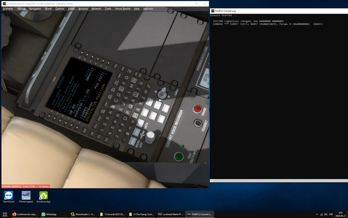The height and width of the screenshot is (218, 348).
Task: Switch to the Firefox taskbar window
Action: pyautogui.click(x=24, y=214)
